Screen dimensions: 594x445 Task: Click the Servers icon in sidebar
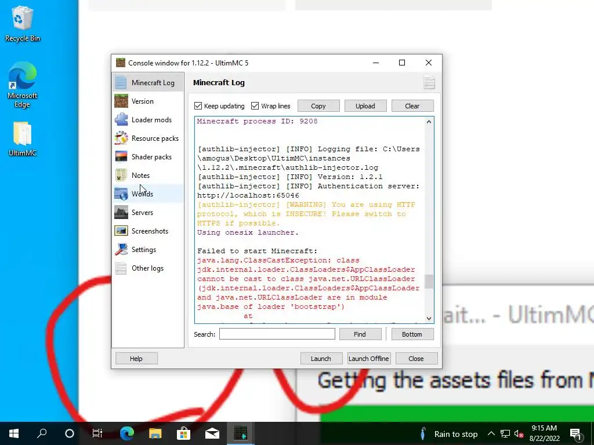121,212
